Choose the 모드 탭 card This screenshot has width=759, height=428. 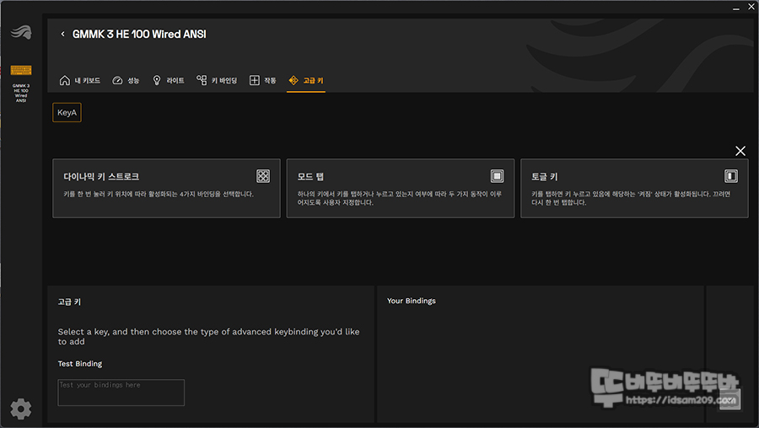click(x=401, y=189)
